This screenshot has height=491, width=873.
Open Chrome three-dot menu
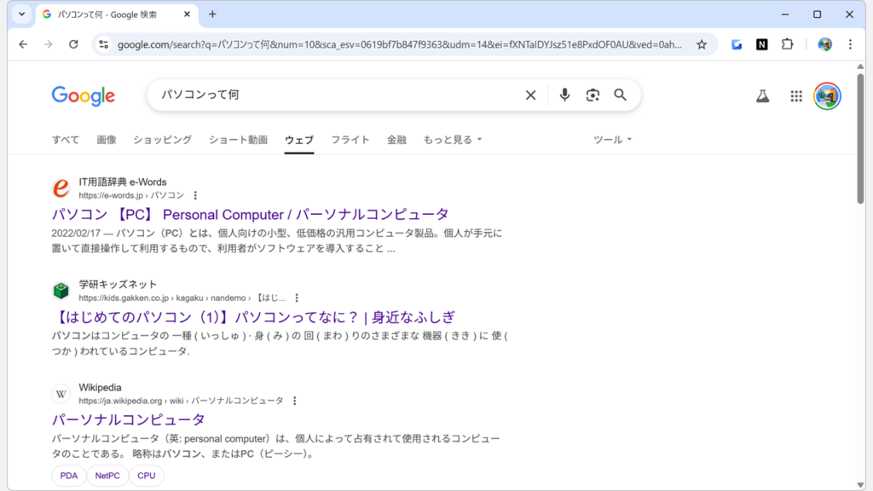point(850,44)
